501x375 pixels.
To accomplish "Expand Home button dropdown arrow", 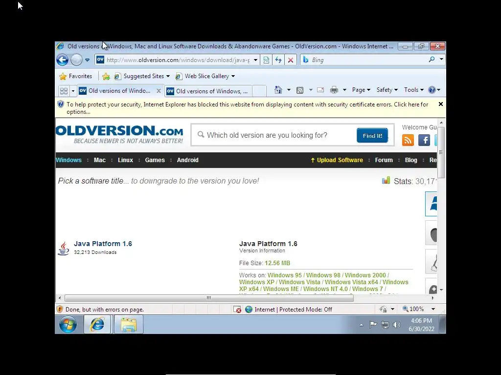I will click(x=289, y=90).
